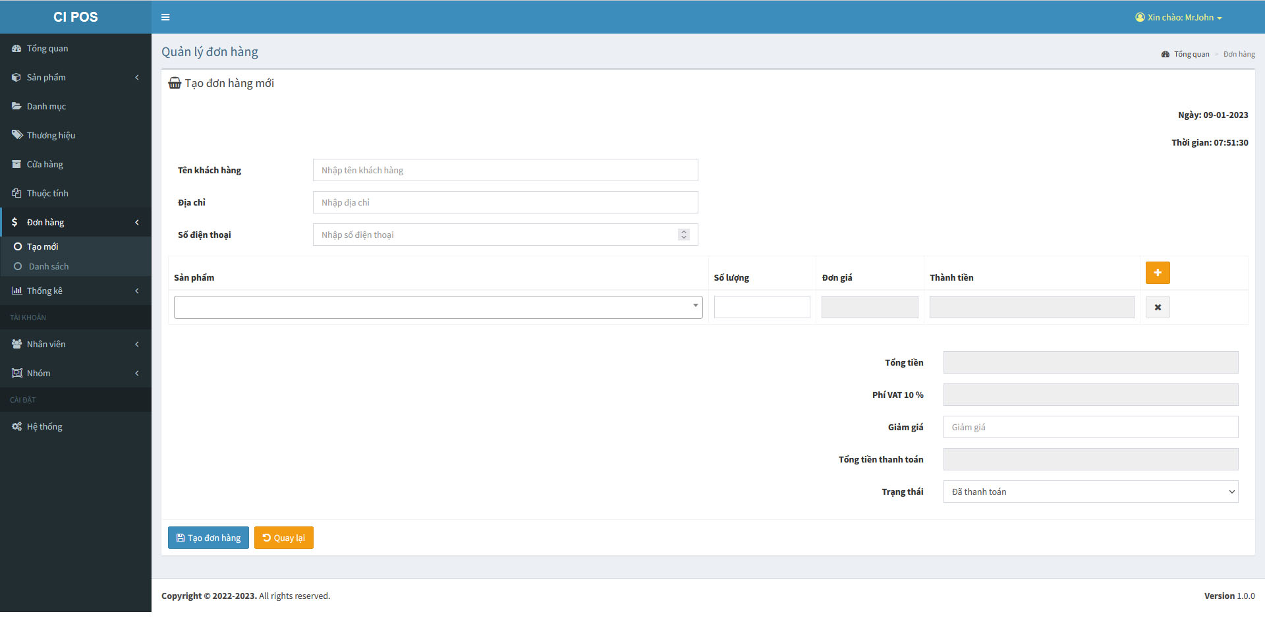Increment phone number using the stepper arrows
The height and width of the screenshot is (618, 1265).
coord(683,232)
